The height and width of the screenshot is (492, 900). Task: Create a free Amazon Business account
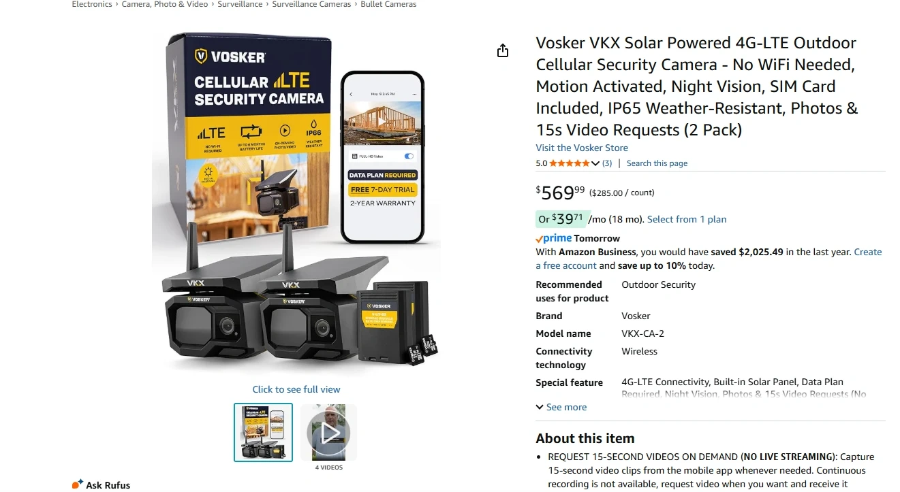click(x=709, y=259)
